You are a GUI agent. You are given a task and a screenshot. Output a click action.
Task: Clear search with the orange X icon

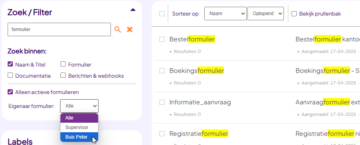point(130,29)
